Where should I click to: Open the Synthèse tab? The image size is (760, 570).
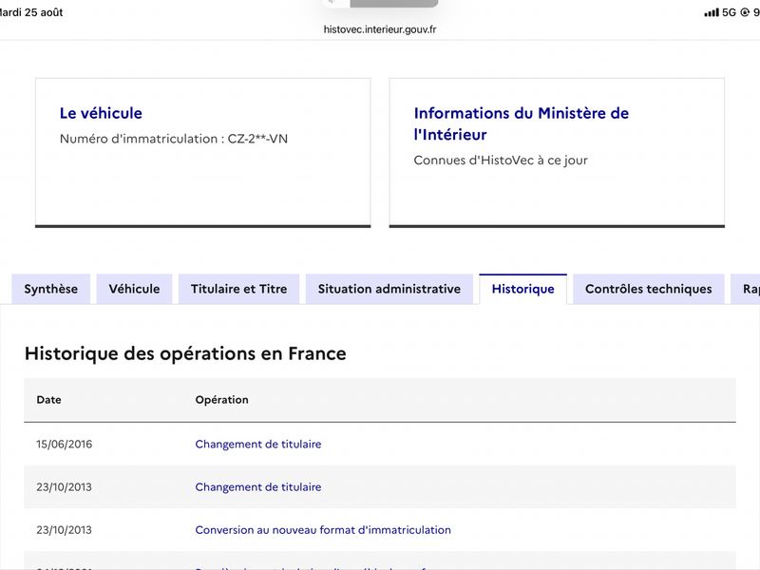click(51, 289)
